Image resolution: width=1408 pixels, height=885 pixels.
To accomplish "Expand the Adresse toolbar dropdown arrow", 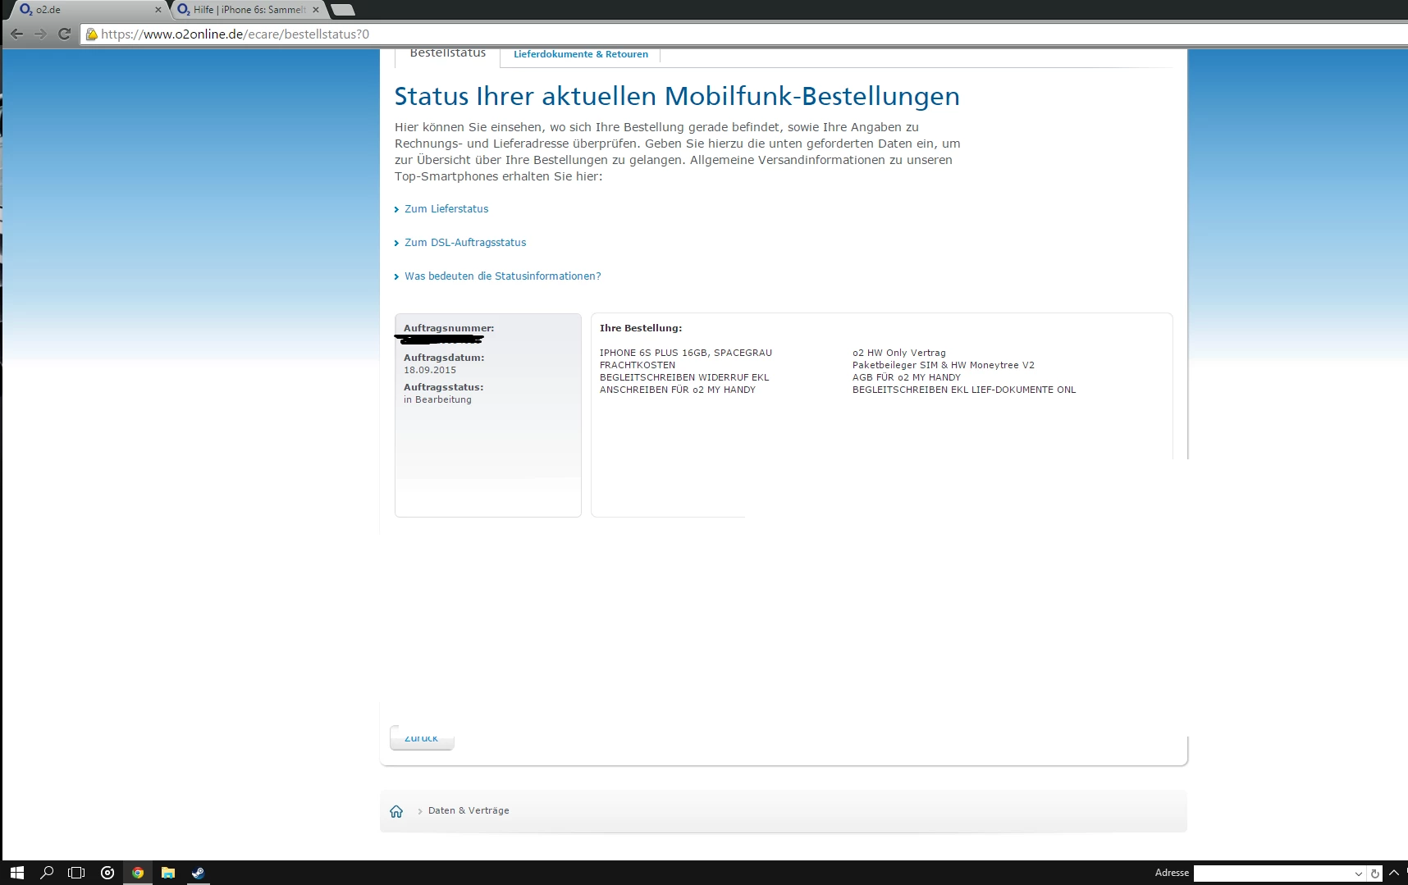I will point(1359,874).
